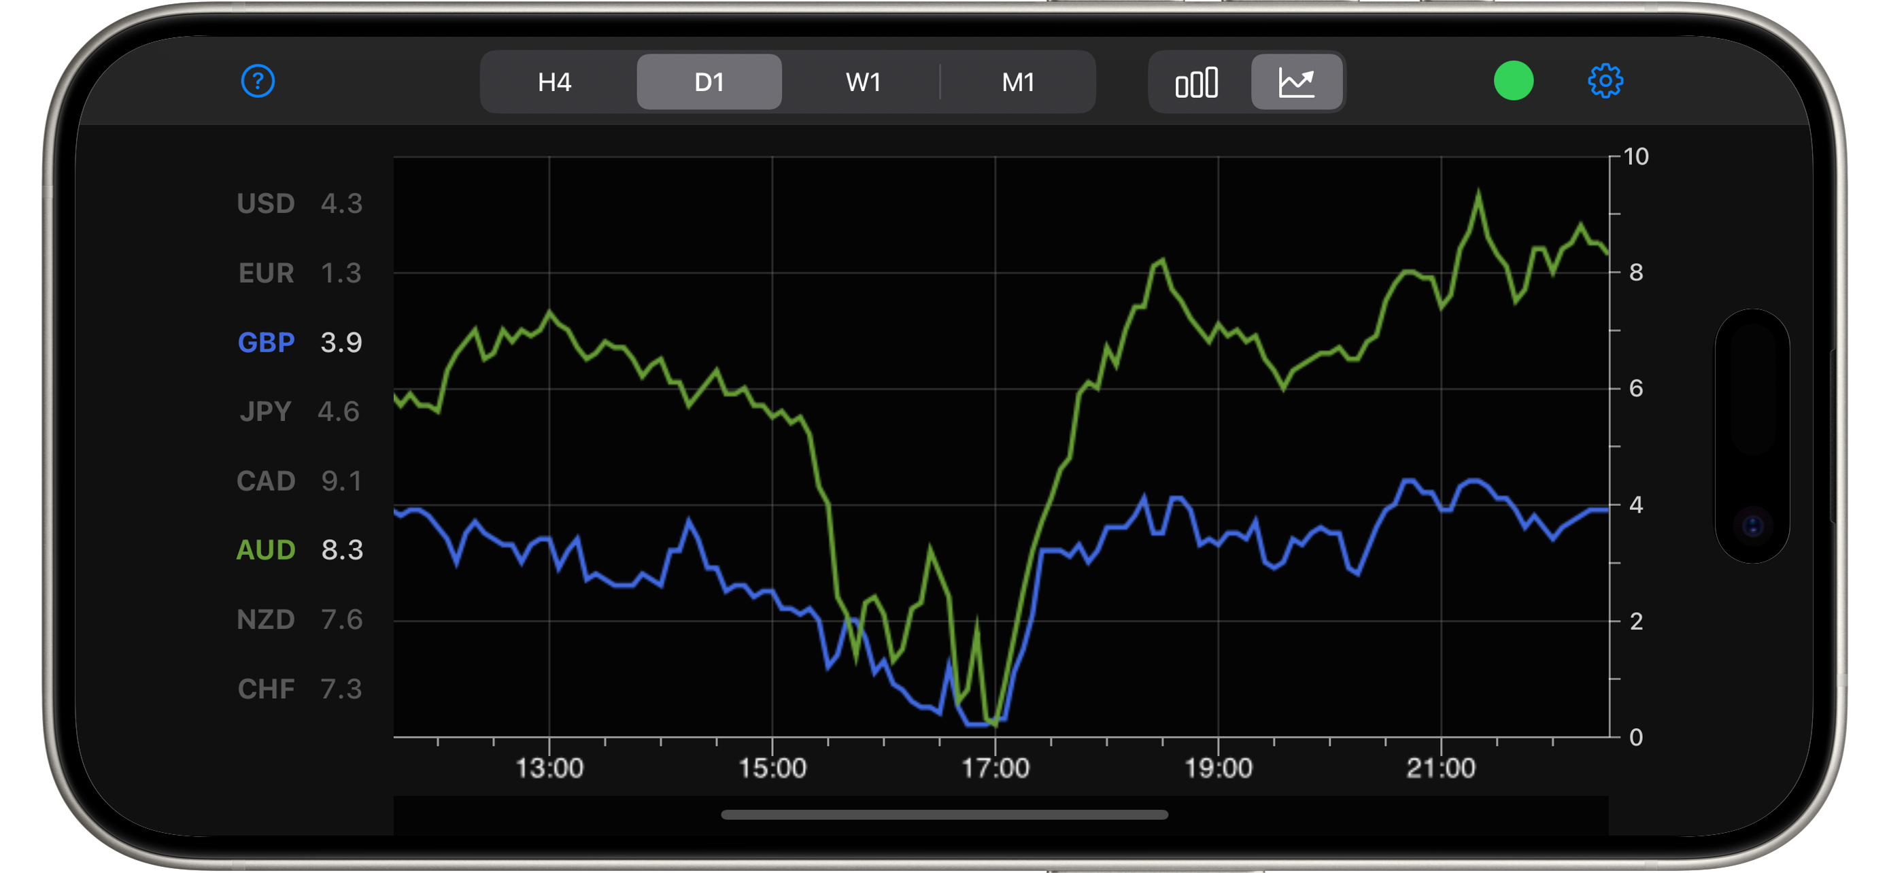1889x873 pixels.
Task: Select the W1 timeframe segment
Action: (863, 82)
